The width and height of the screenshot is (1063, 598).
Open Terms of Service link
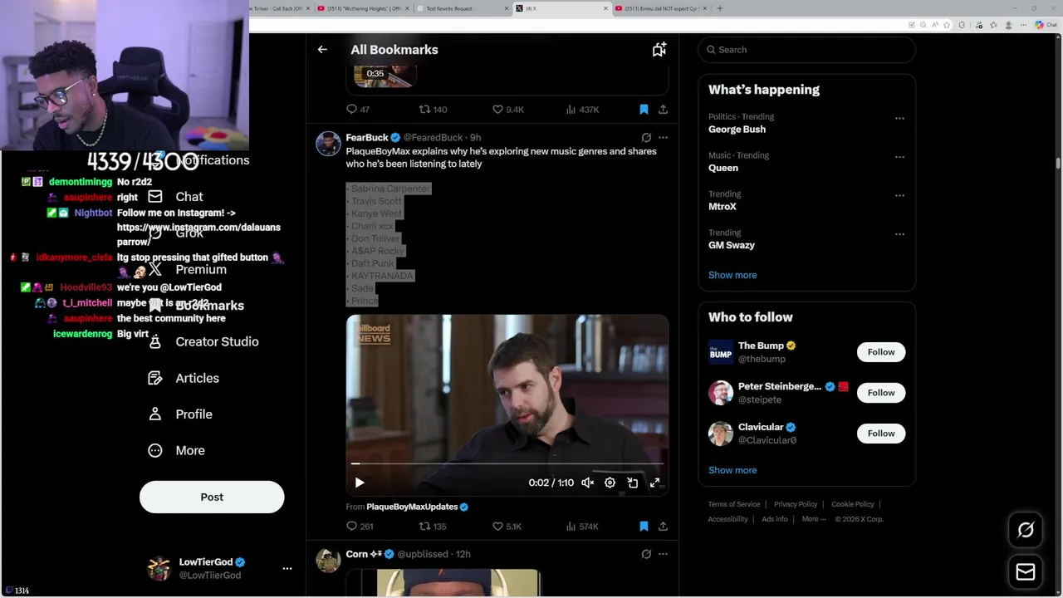tap(734, 505)
